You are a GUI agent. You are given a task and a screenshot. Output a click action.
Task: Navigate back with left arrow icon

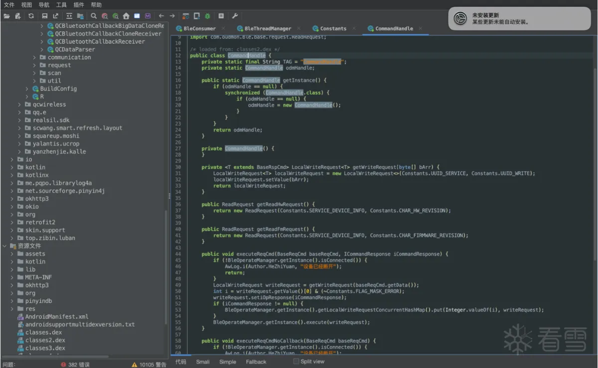[161, 16]
